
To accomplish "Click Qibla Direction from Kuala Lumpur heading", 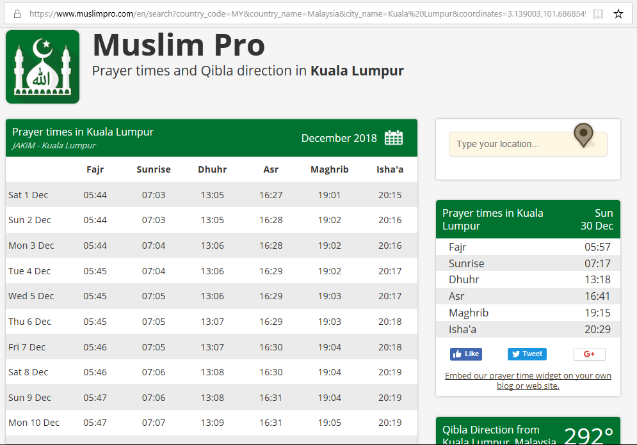I will point(499,435).
